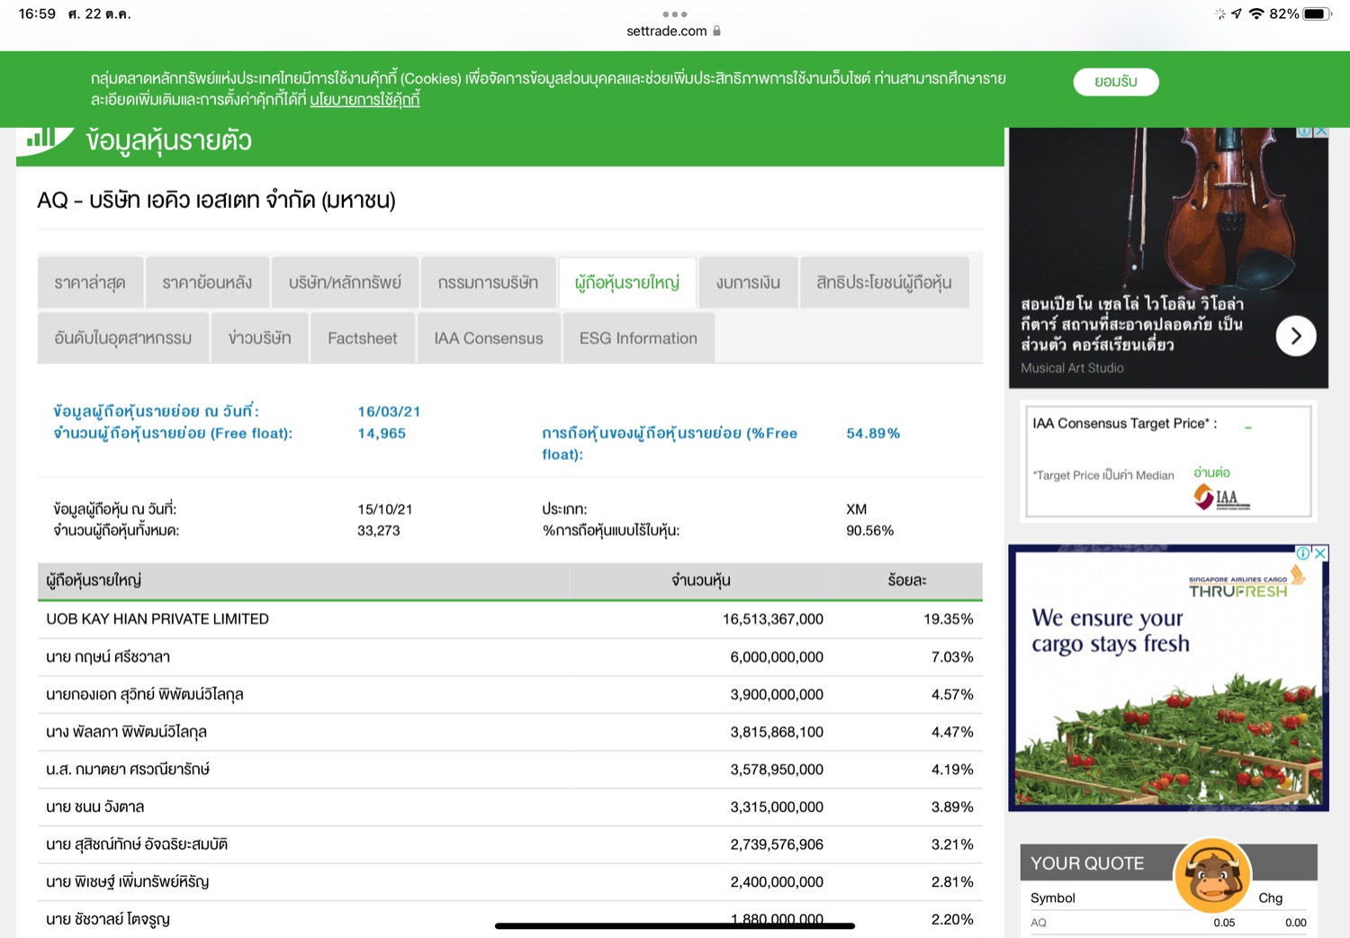Image resolution: width=1350 pixels, height=938 pixels.
Task: Click the shareholder data date 15/10/21
Action: click(x=384, y=509)
